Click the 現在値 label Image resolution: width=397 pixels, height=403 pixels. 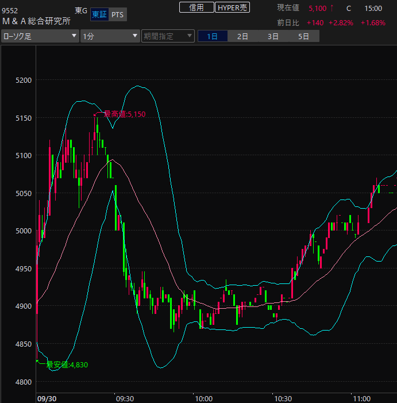[288, 8]
